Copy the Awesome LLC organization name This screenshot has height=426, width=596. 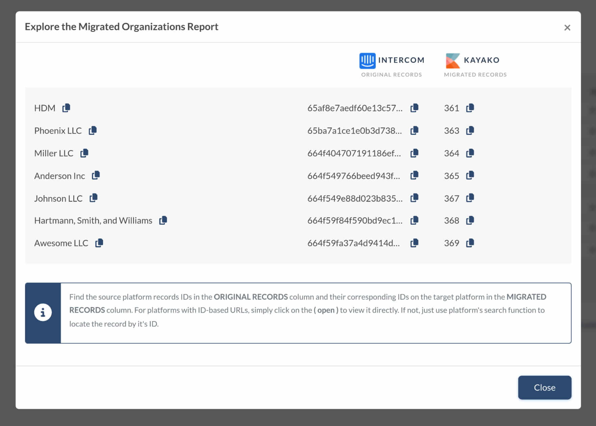(x=99, y=243)
